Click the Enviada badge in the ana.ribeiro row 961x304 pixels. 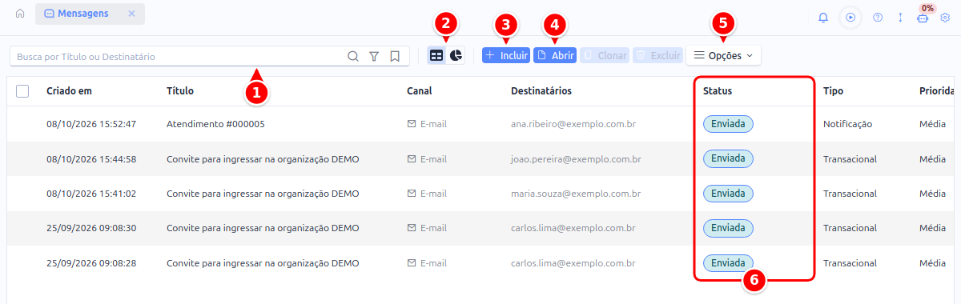(728, 124)
